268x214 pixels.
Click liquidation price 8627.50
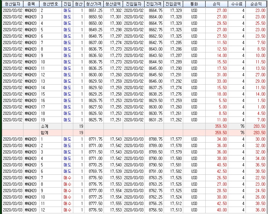[x=95, y=107]
